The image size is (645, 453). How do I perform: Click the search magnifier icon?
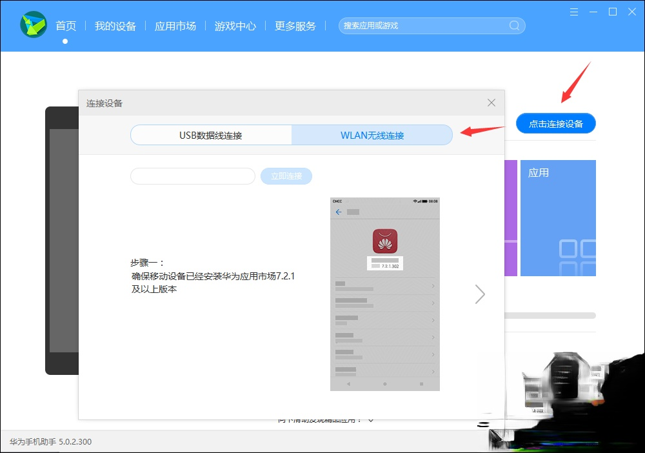513,25
